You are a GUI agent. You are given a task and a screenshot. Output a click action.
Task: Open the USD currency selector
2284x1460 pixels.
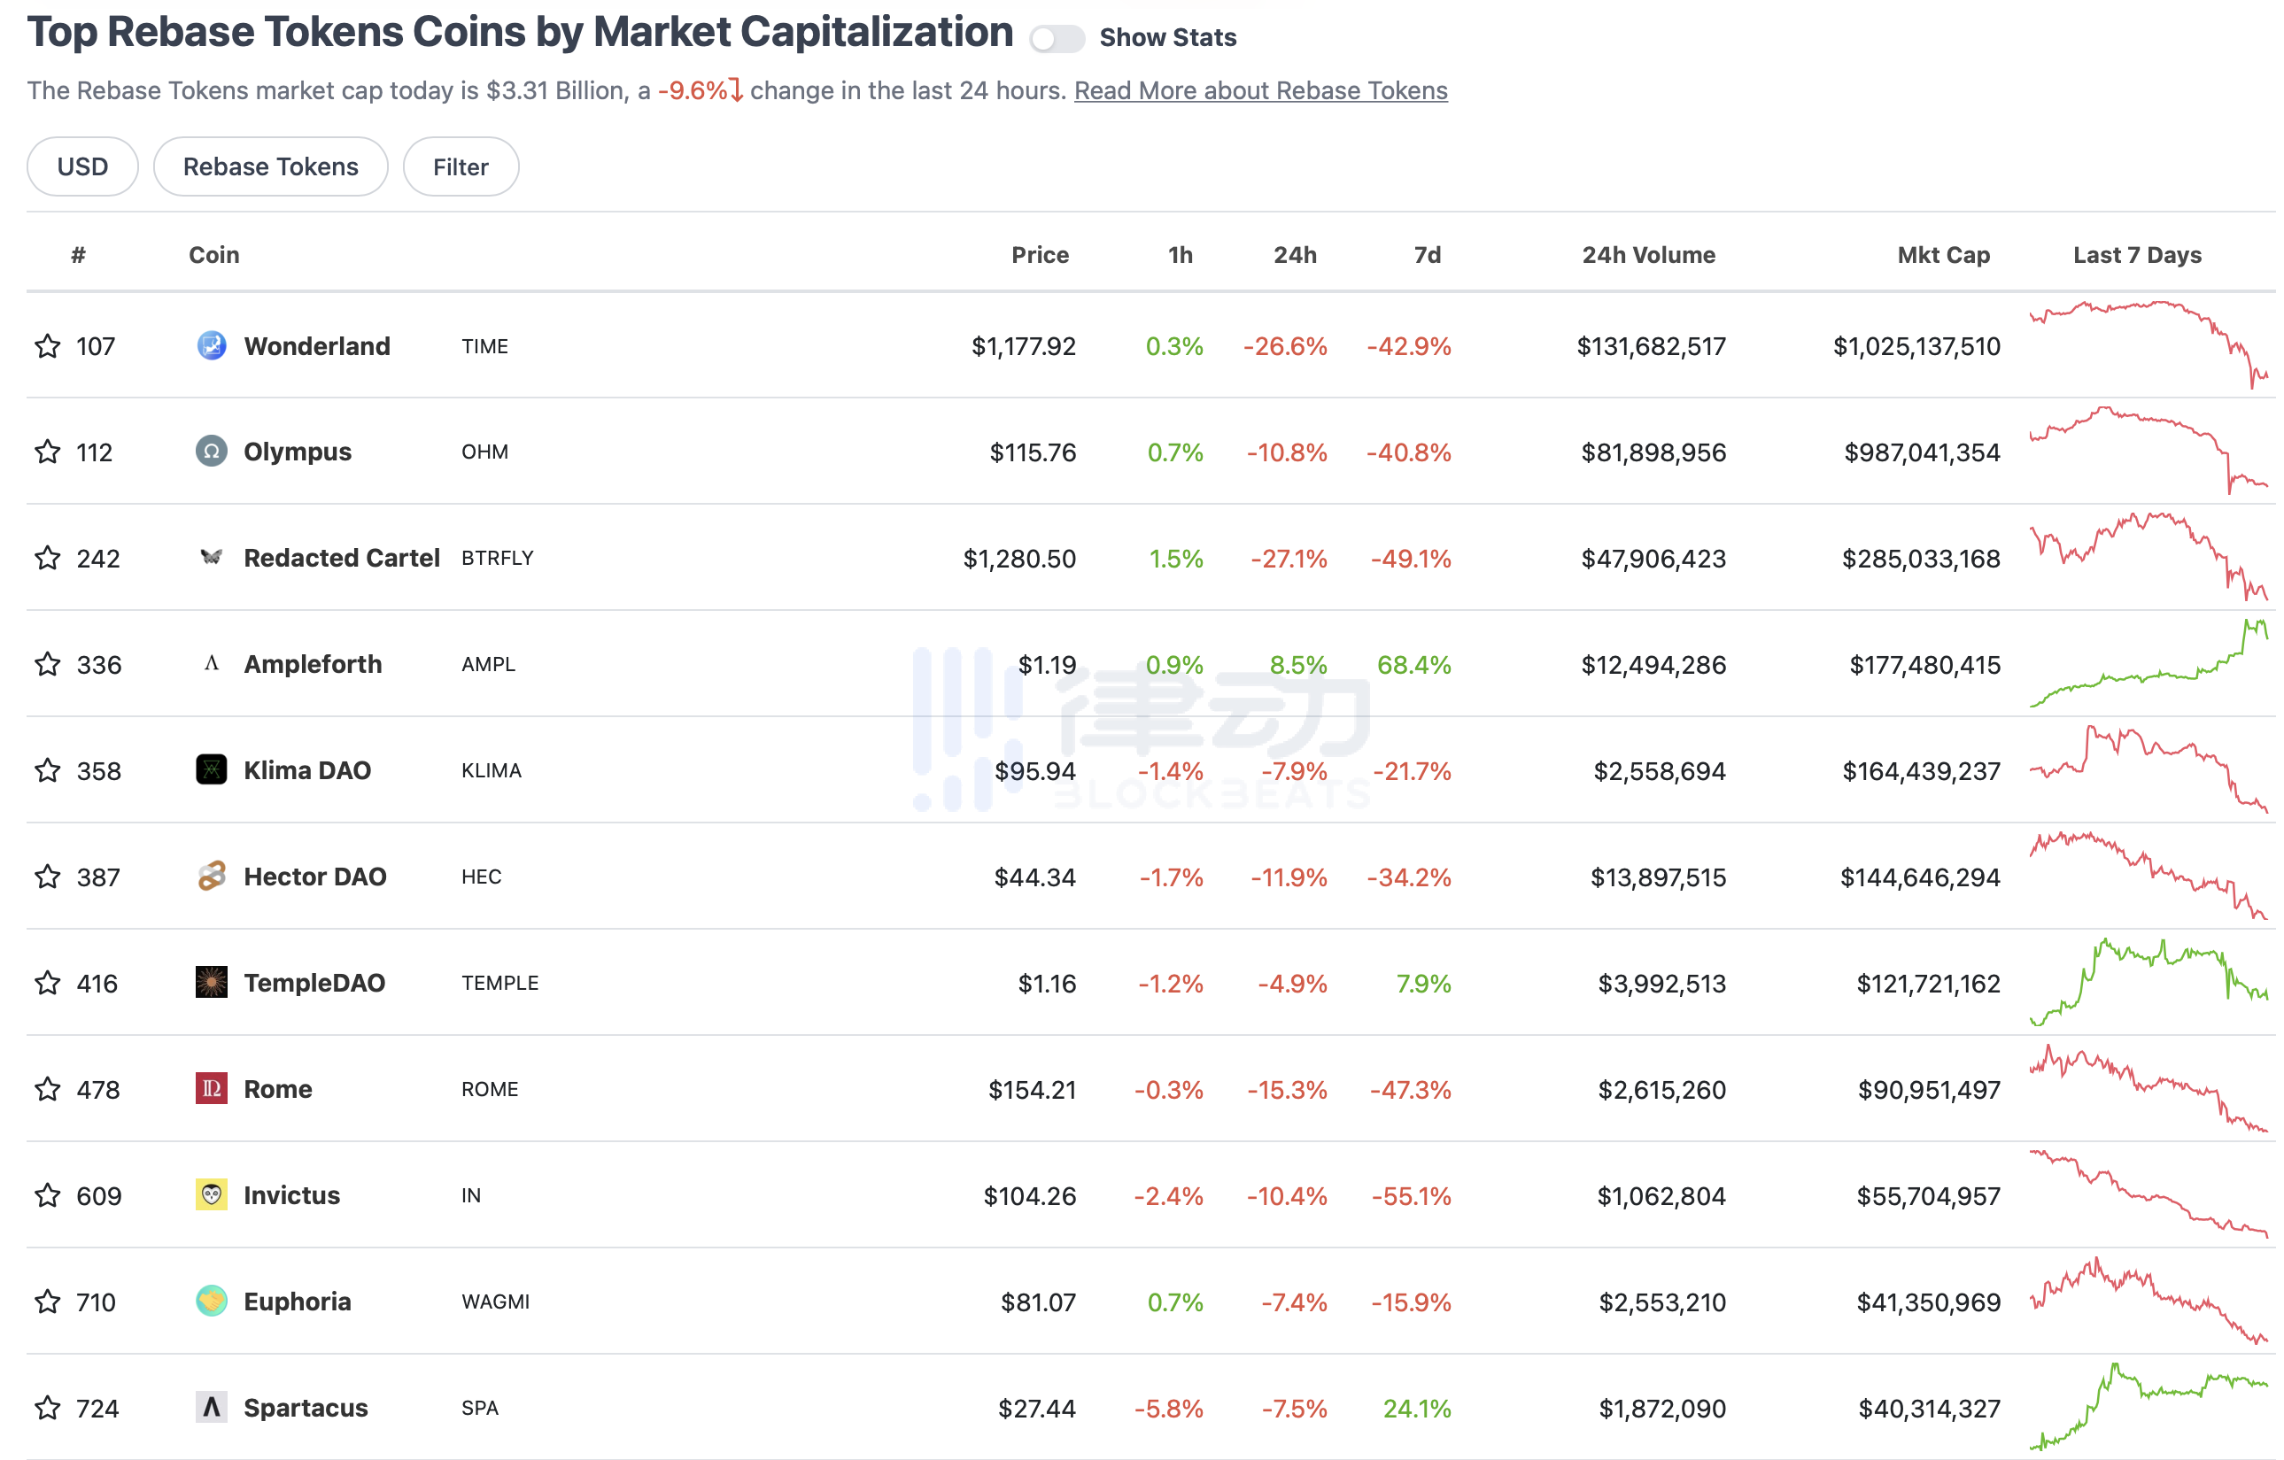coord(82,166)
